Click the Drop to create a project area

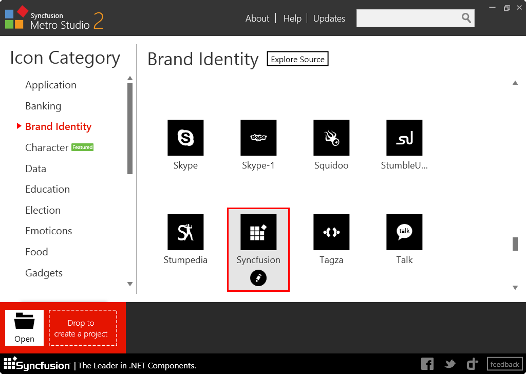(x=83, y=328)
